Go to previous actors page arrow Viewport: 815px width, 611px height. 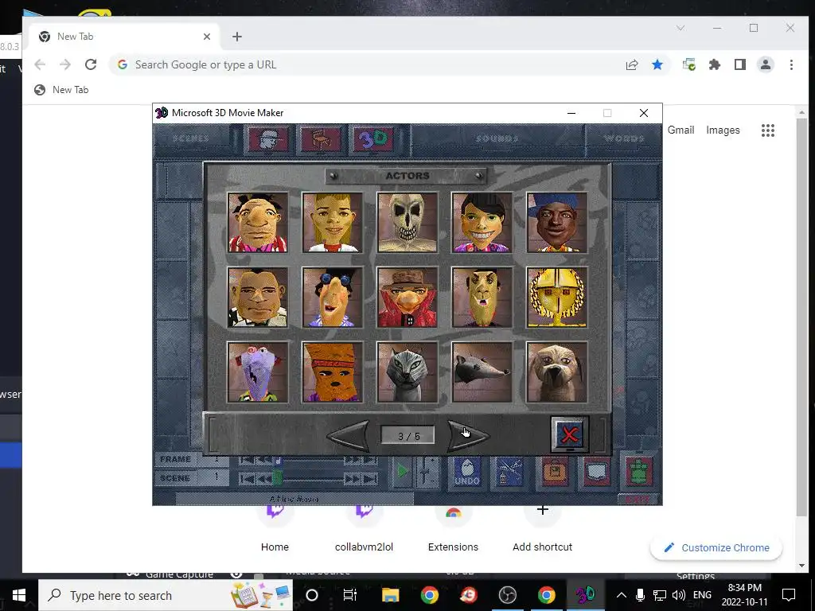[349, 435]
